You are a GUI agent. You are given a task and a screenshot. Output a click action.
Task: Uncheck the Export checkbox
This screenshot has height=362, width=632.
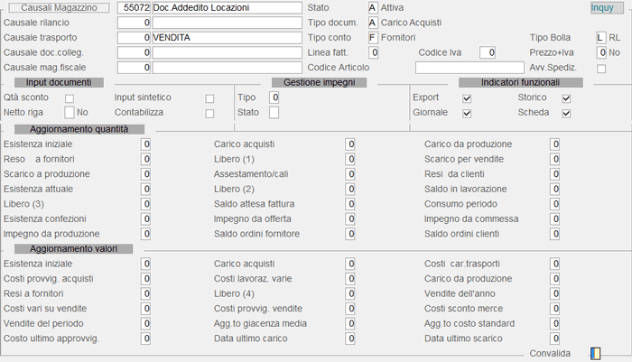pos(467,98)
